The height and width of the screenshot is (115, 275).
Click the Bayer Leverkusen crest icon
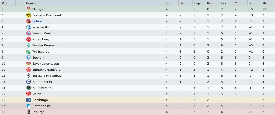(x=29, y=64)
